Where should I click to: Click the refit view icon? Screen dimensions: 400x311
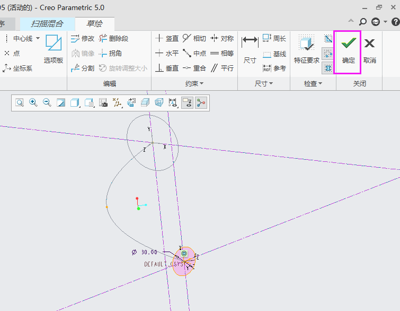20,103
